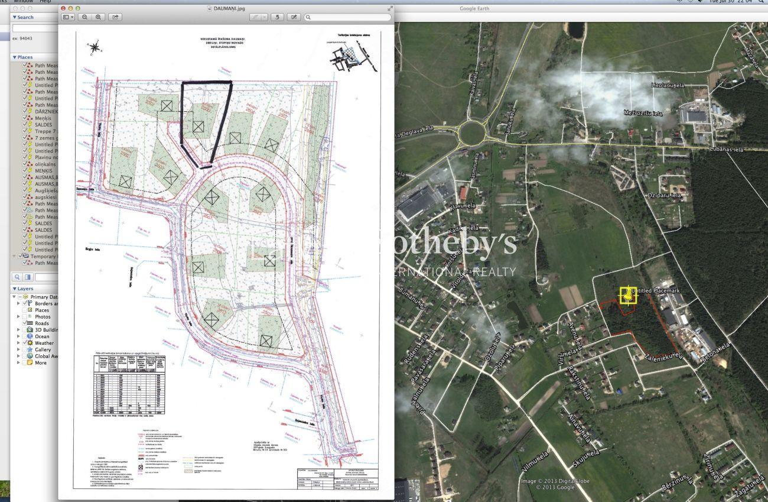Open the Share button in Preview toolbar
Image resolution: width=768 pixels, height=502 pixels.
(115, 18)
